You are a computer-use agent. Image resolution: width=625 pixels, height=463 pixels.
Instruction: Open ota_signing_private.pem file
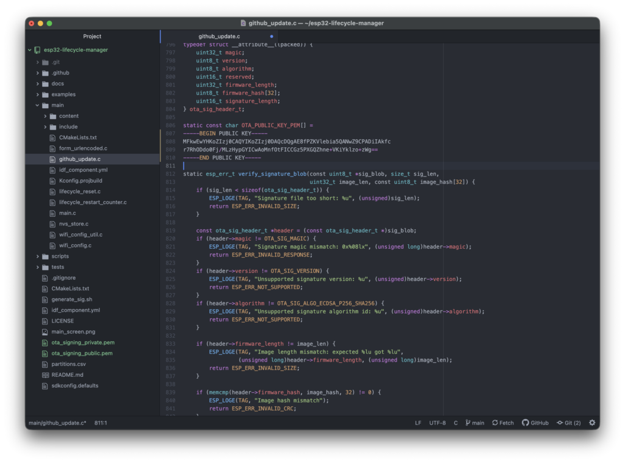click(x=82, y=343)
